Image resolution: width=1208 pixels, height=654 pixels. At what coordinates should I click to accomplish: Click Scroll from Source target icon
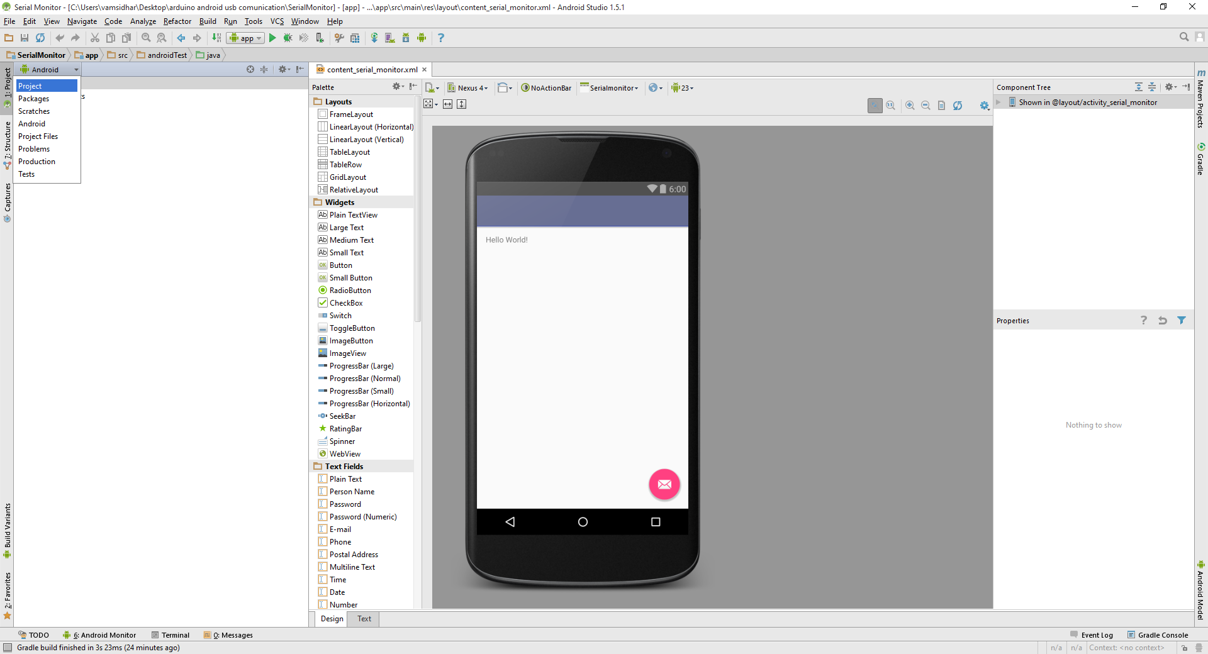250,69
